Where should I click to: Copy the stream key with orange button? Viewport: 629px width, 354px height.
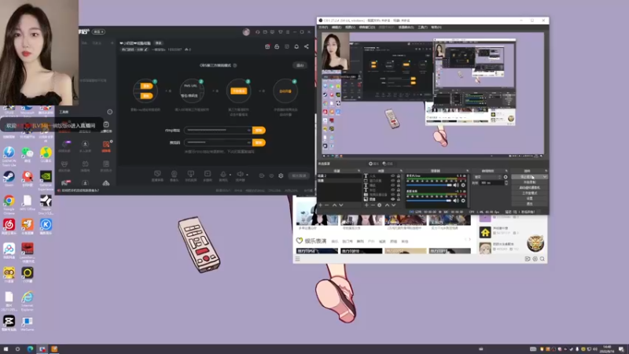259,142
